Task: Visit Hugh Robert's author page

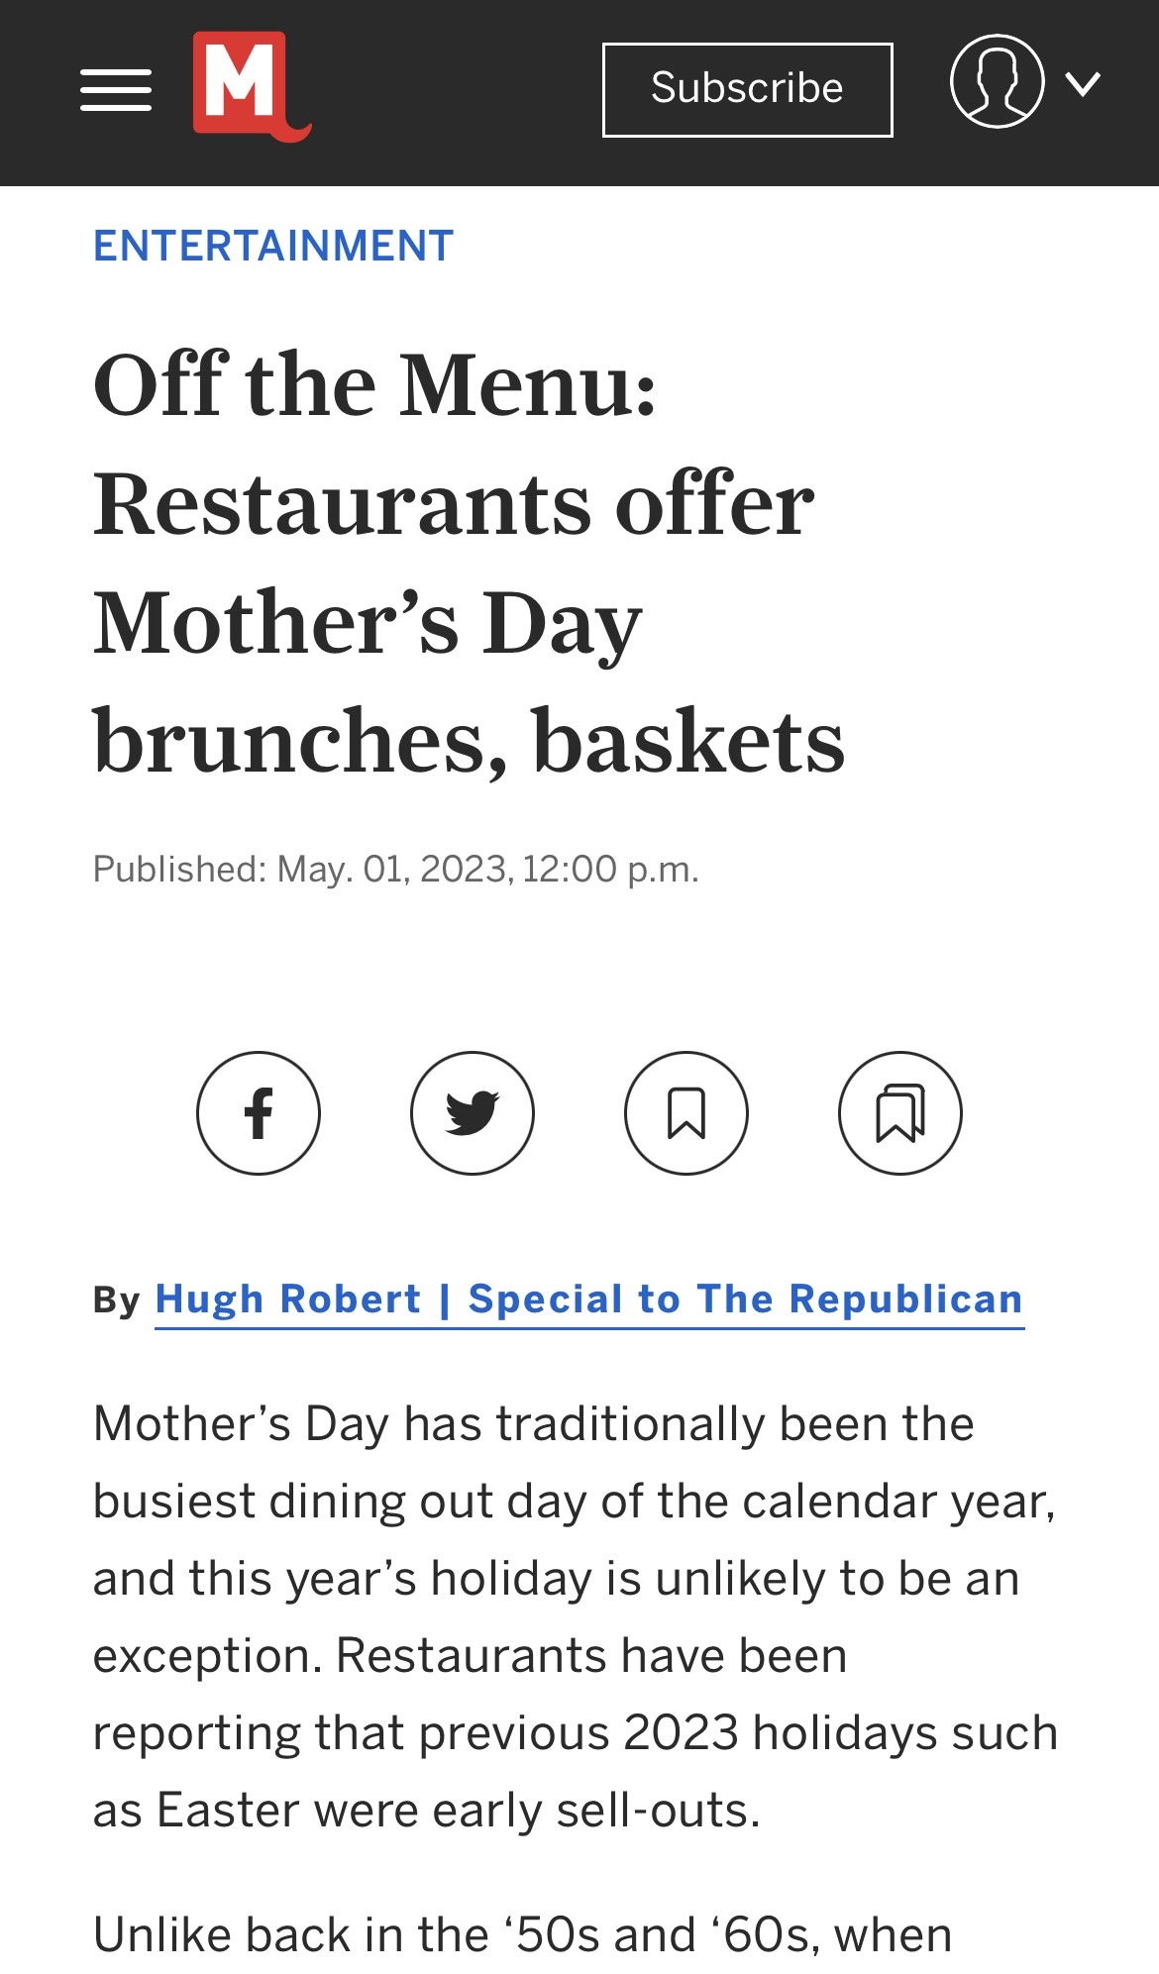Action: click(x=589, y=1298)
